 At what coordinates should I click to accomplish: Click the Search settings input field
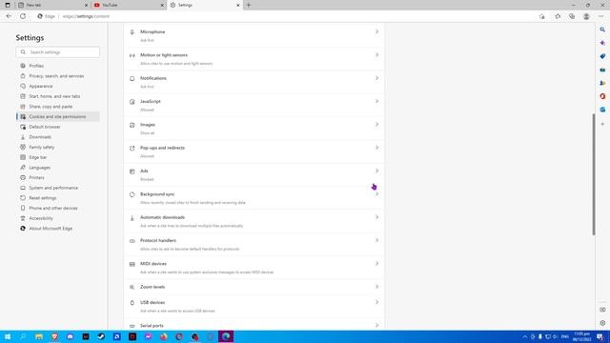(57, 52)
